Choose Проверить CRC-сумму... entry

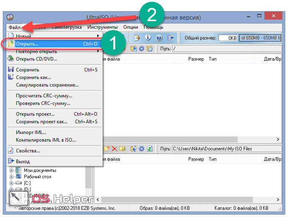pyautogui.click(x=54, y=103)
